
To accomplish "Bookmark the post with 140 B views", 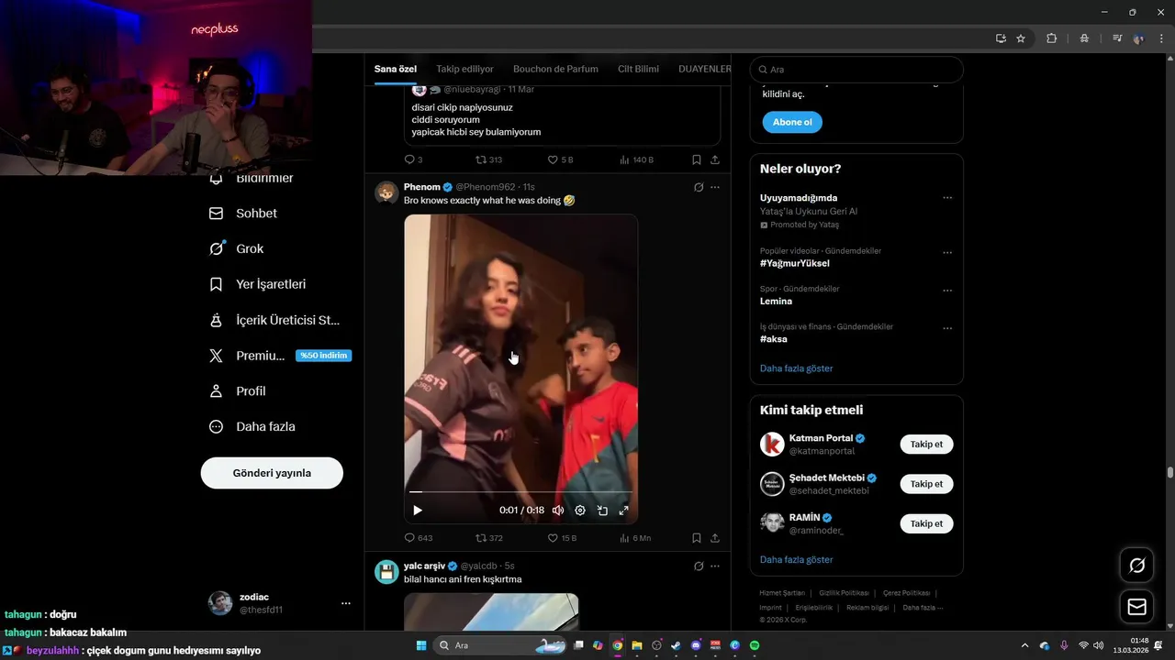I will tap(697, 159).
